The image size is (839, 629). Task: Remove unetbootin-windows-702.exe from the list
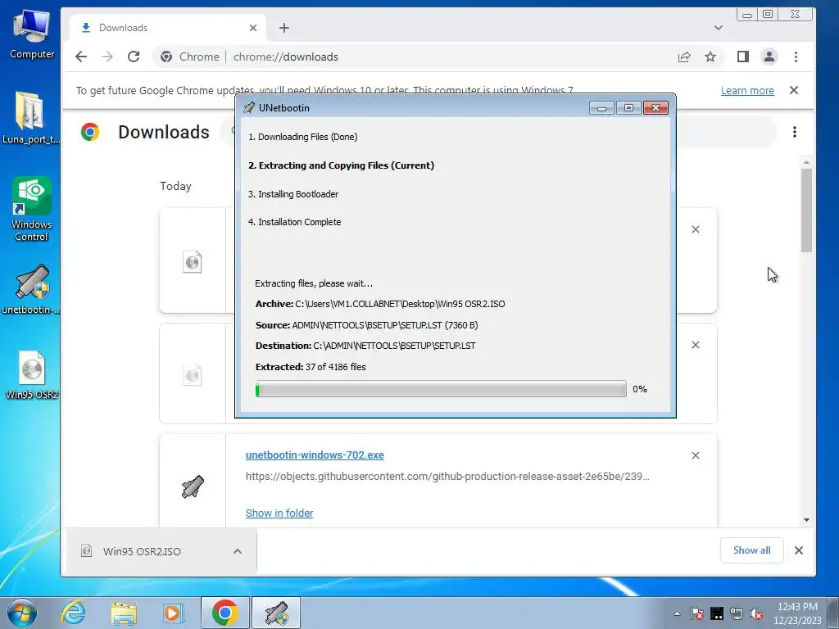click(695, 455)
